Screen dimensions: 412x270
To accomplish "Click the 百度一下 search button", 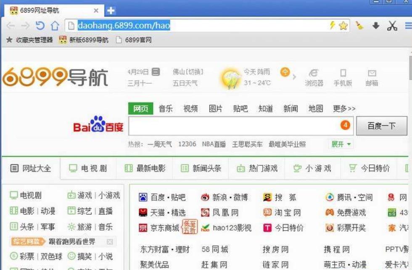I will coord(382,126).
